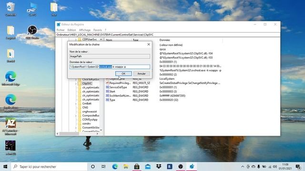Click the SvcMemSoftLimit value icon
The height and width of the screenshot is (171, 305).
point(107,95)
